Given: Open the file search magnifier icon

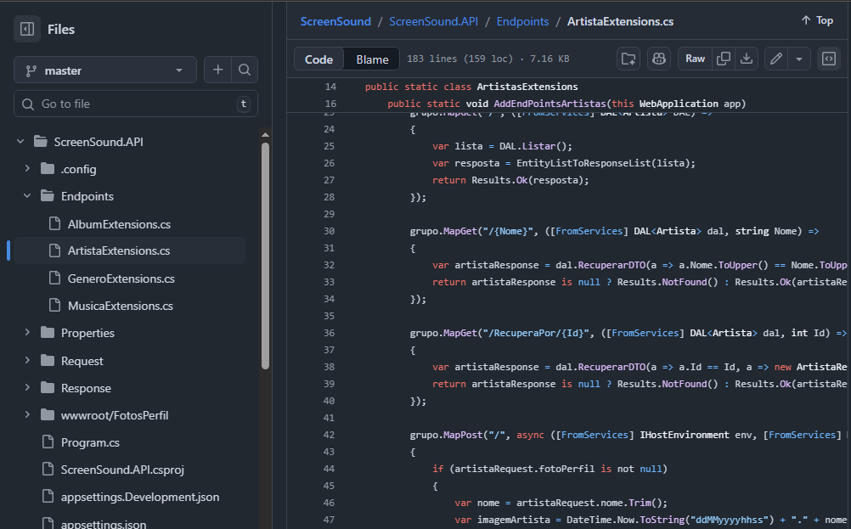Looking at the screenshot, I should 245,70.
